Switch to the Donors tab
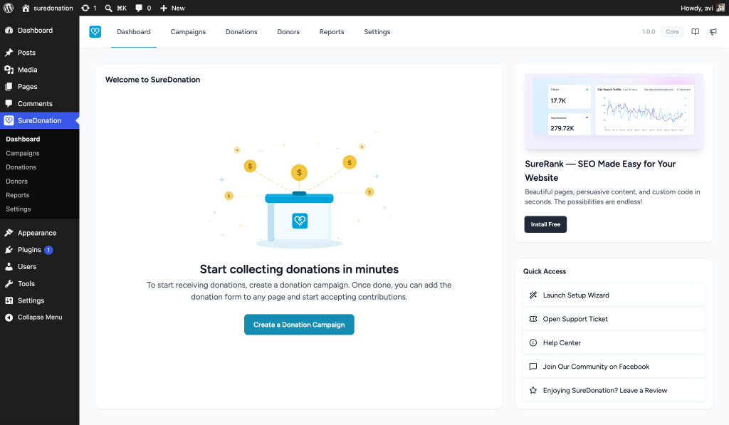 point(288,31)
